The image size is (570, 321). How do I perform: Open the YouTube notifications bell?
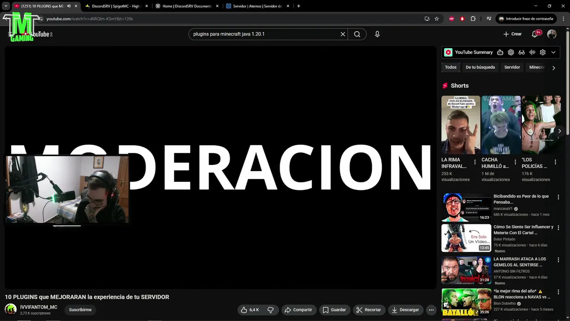(535, 34)
